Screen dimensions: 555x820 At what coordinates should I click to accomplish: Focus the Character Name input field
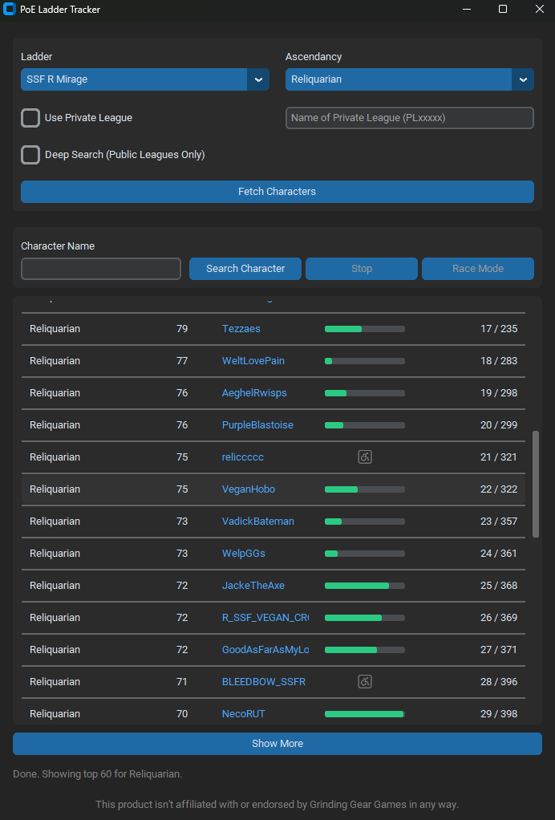101,268
